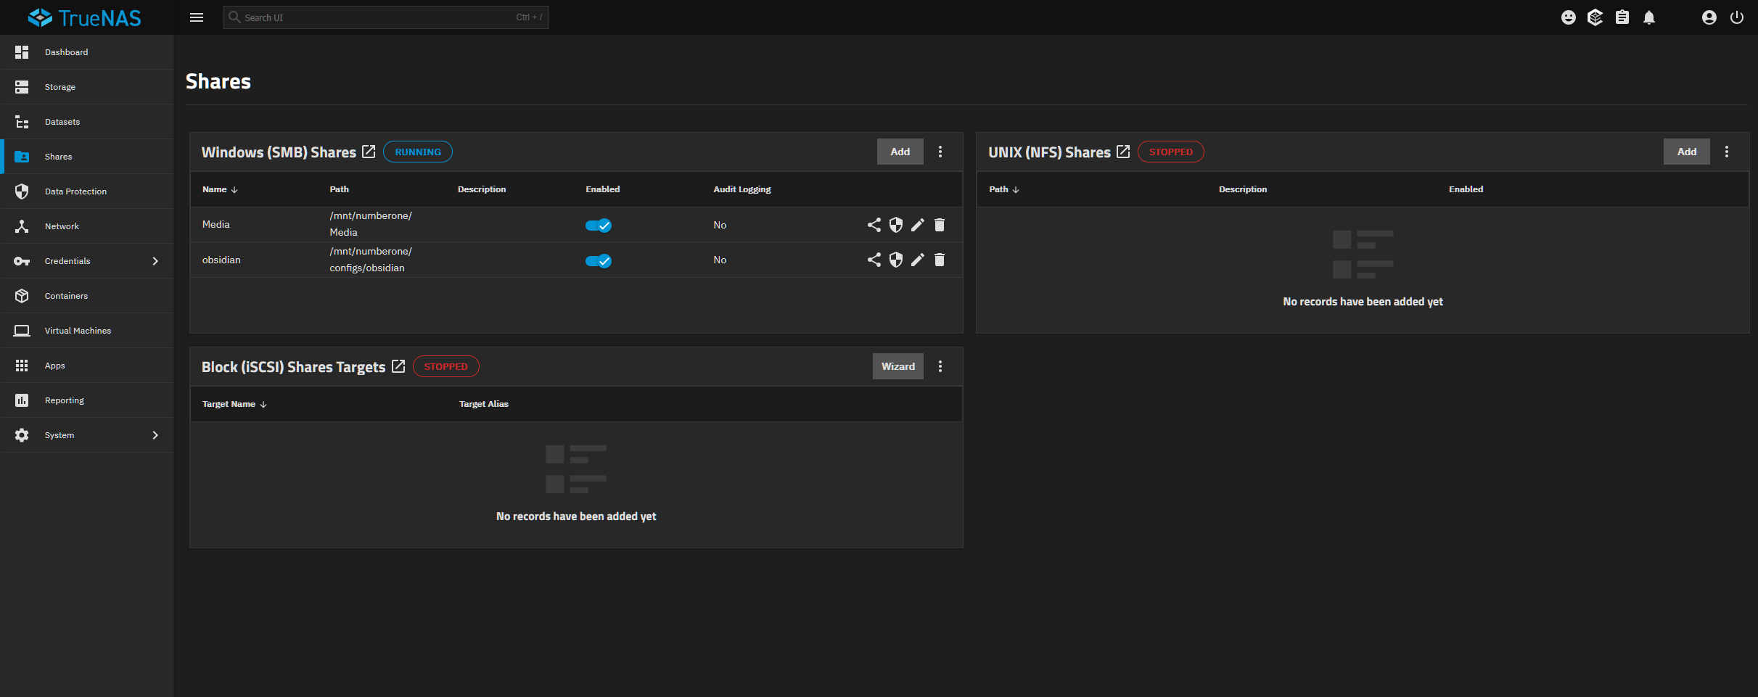Image resolution: width=1758 pixels, height=697 pixels.
Task: Expand the Credentials sidebar menu
Action: tap(67, 260)
